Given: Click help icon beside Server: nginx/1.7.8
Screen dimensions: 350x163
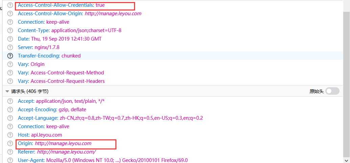Looking at the screenshot, I should click(x=10, y=47).
